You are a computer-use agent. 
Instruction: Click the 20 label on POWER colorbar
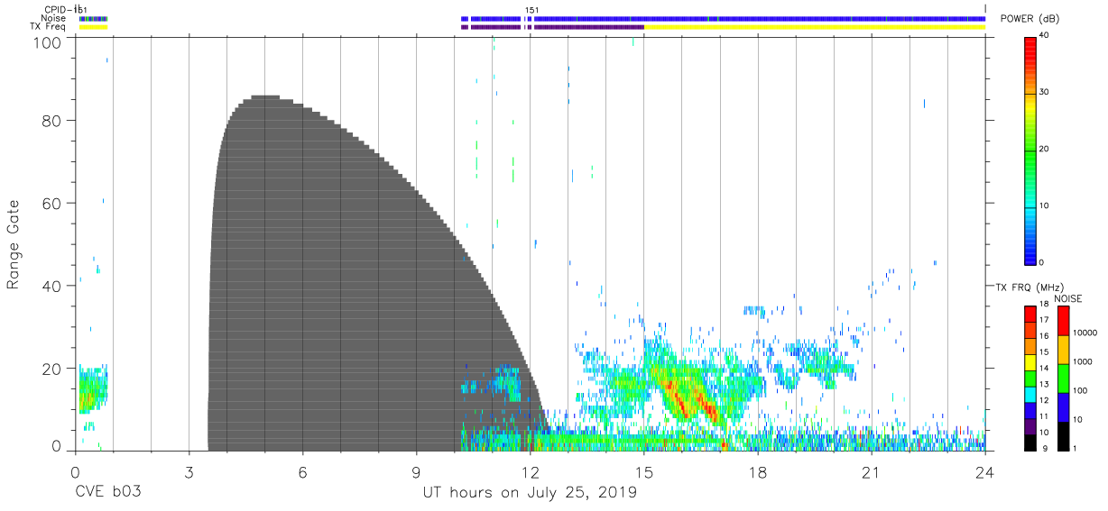point(1045,150)
